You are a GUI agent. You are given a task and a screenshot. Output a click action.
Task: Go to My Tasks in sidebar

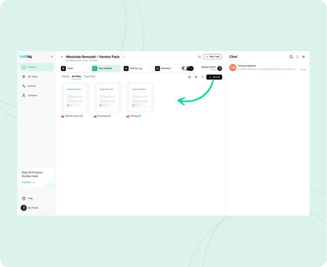point(33,76)
